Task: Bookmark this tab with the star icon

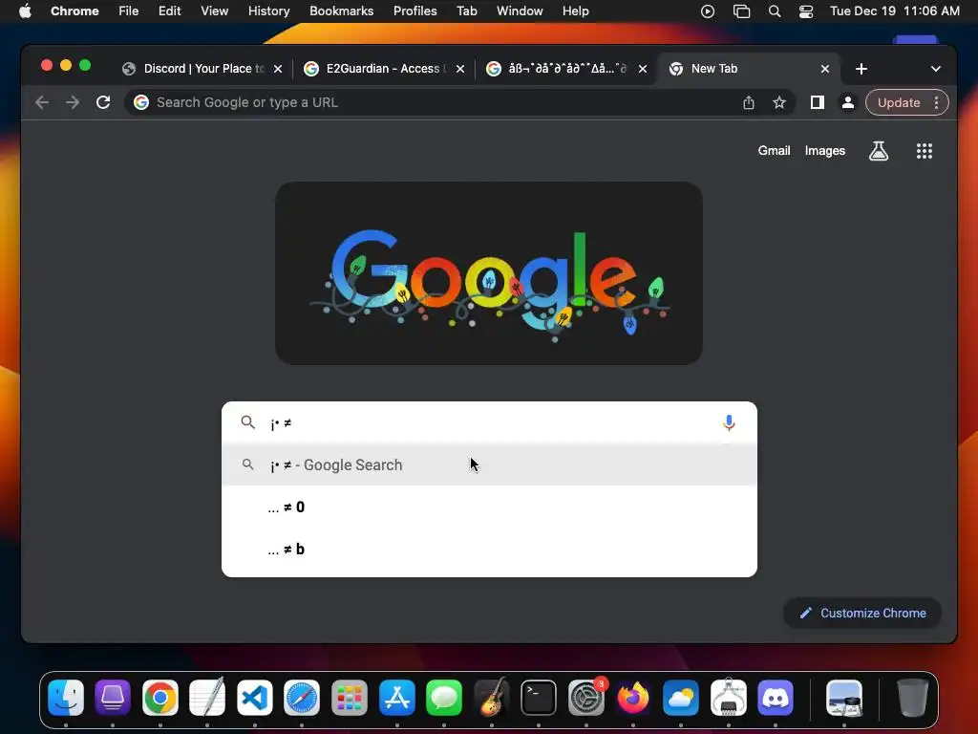Action: click(x=779, y=102)
